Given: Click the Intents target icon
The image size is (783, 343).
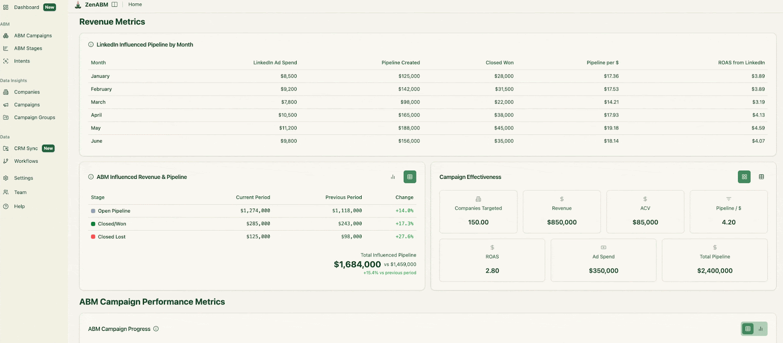Looking at the screenshot, I should click(x=6, y=61).
